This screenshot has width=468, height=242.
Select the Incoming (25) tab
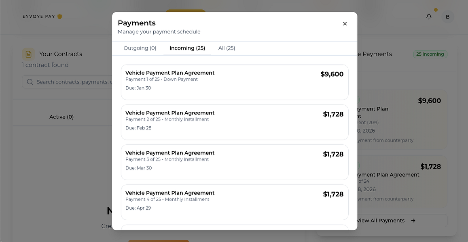coord(187,48)
